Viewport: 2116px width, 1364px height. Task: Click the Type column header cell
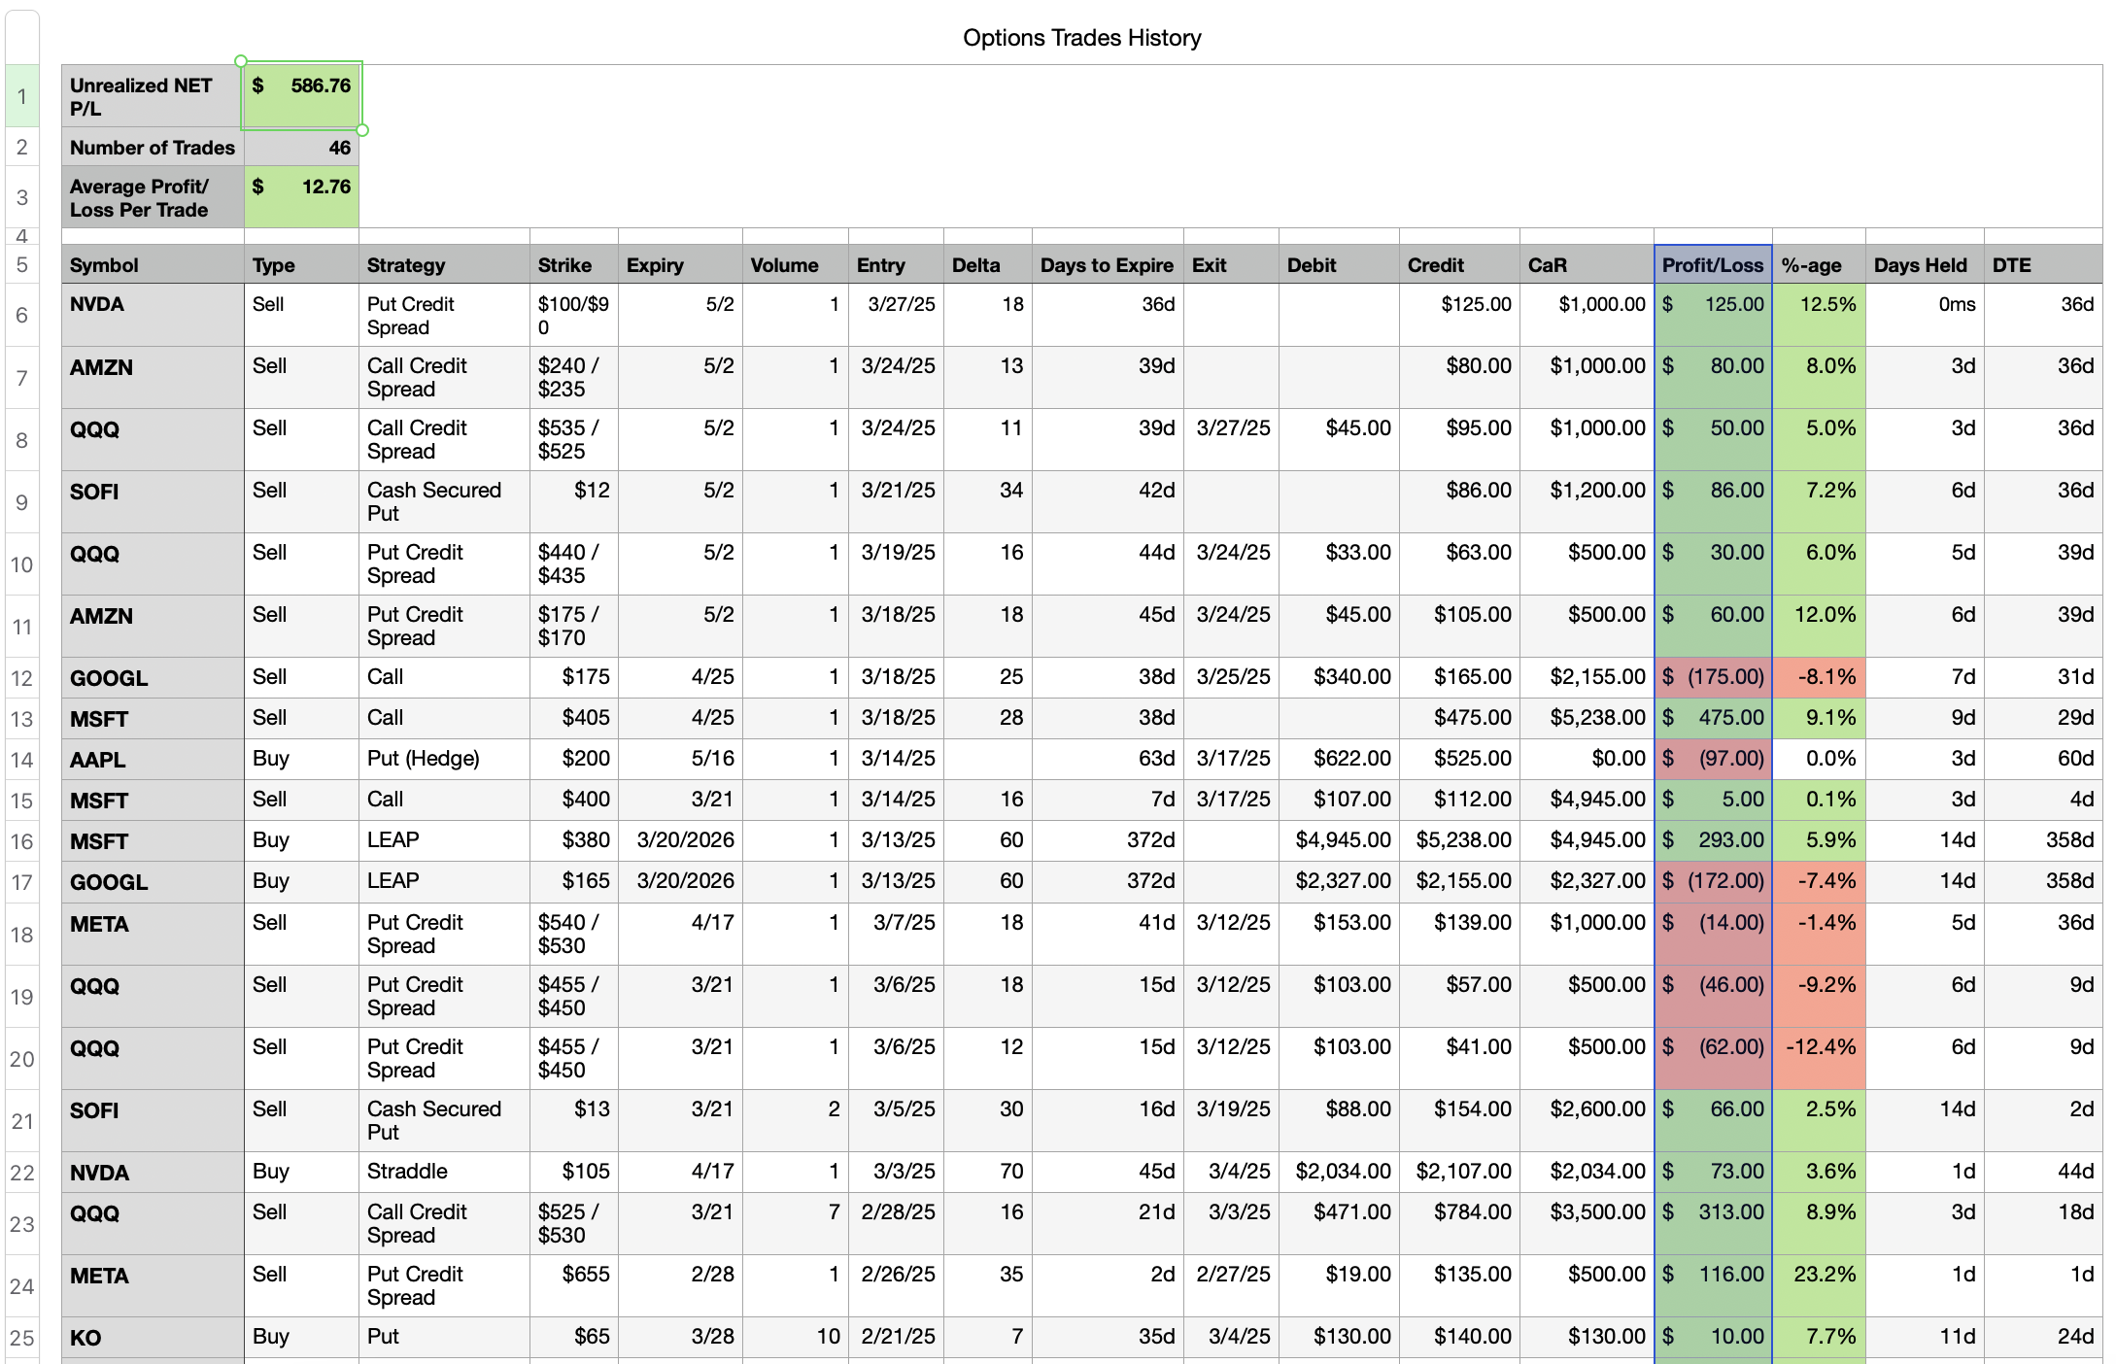[x=301, y=265]
